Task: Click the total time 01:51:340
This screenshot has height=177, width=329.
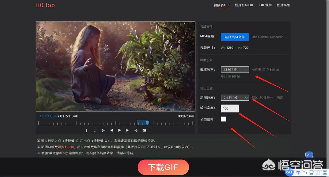Action: tap(69, 116)
